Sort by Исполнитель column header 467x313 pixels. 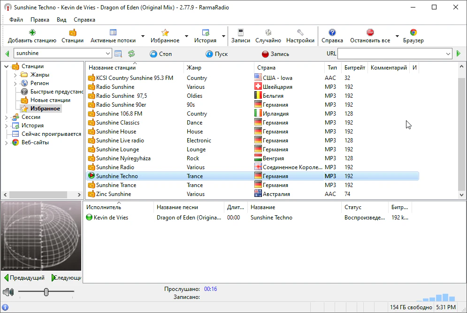click(x=119, y=207)
